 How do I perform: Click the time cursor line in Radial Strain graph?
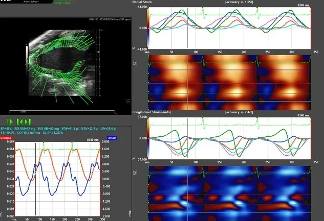(x=188, y=28)
